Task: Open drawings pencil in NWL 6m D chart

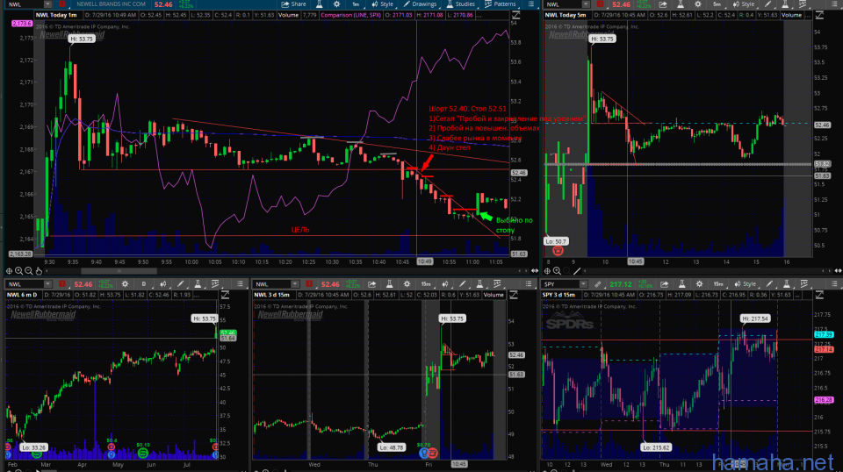Action: (180, 284)
